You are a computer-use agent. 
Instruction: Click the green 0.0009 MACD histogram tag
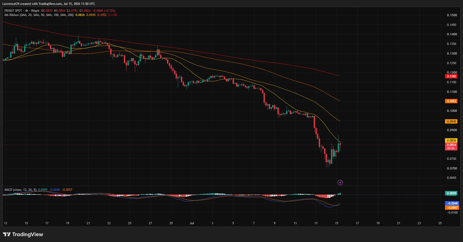click(x=451, y=193)
